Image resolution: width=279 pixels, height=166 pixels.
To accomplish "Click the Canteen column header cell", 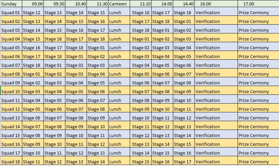I will 119,4.
